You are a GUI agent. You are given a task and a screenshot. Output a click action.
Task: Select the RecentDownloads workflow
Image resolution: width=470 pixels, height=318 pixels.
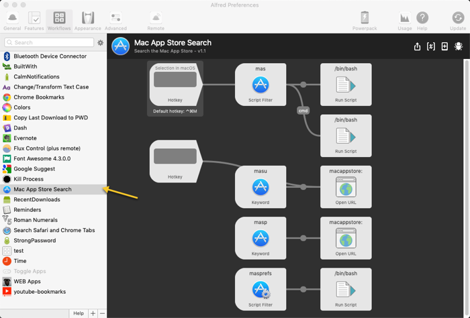[53, 199]
